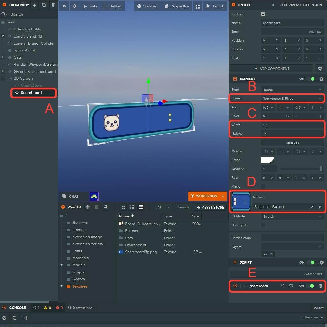Click the fullscreen viewport icon
Viewport: 327px width, 327px height.
click(x=198, y=6)
